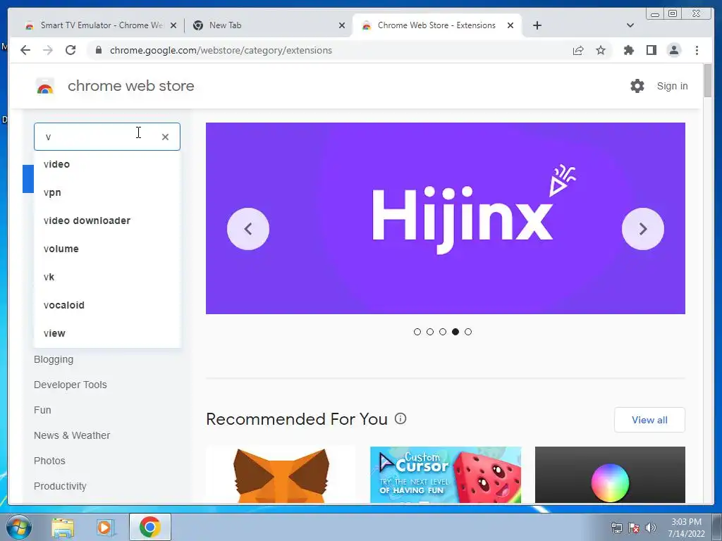Share this page using the share icon
Viewport: 722px width, 541px height.
578,50
